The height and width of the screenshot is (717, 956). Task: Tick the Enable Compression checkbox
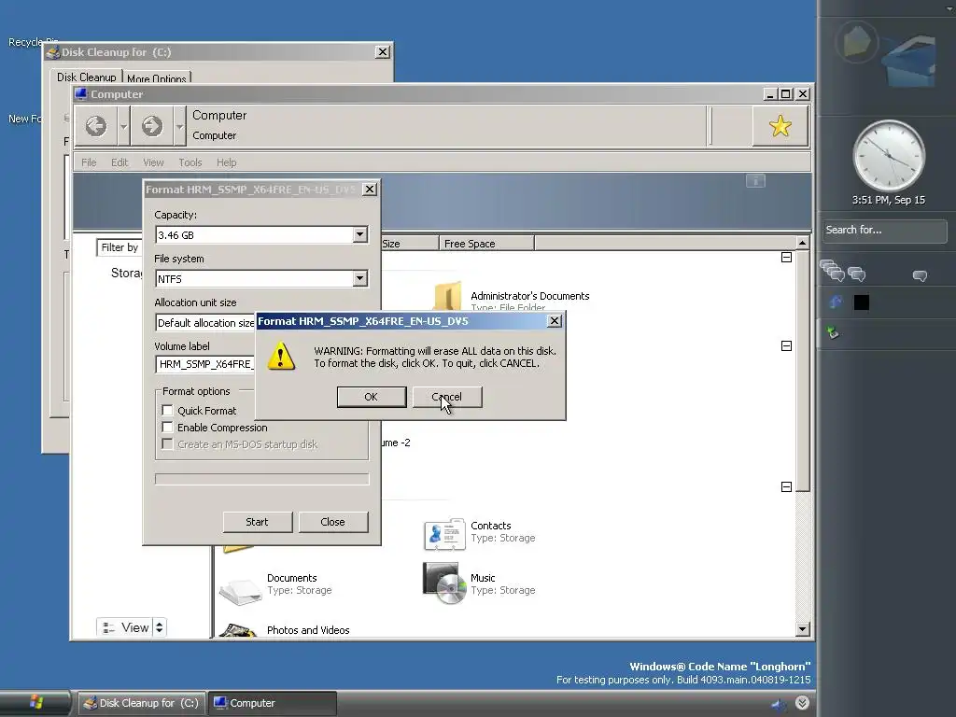[x=168, y=428]
